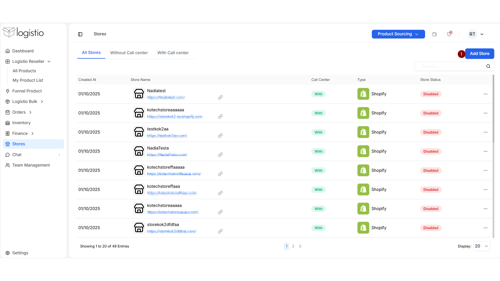Change the Display entries count dropdown
The width and height of the screenshot is (500, 281).
tap(482, 246)
